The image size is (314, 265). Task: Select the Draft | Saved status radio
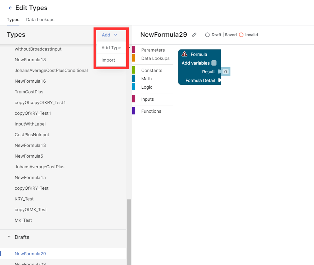pyautogui.click(x=207, y=35)
